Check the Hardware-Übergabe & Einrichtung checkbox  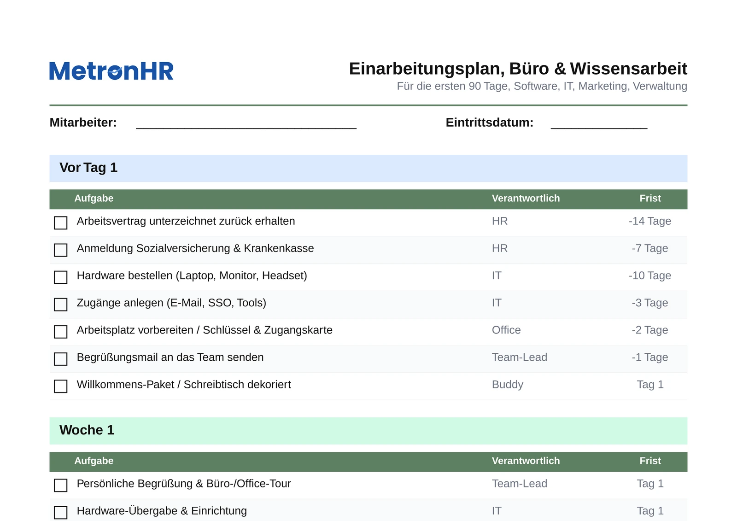(60, 512)
